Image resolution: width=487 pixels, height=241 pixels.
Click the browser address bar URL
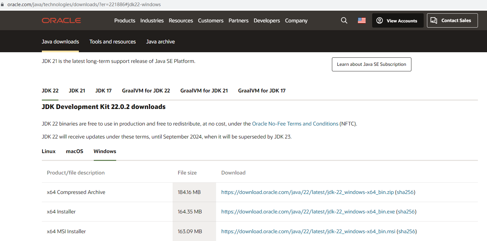pyautogui.click(x=84, y=5)
